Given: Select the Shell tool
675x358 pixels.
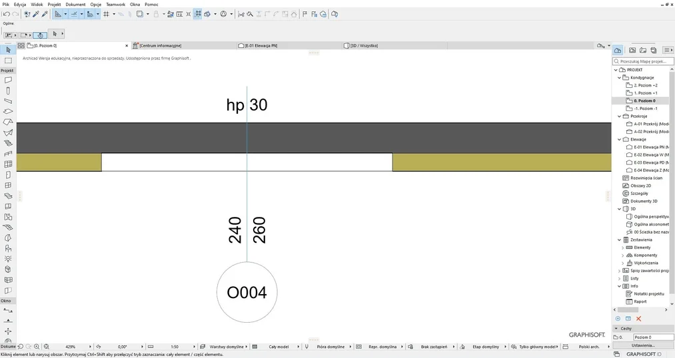Looking at the screenshot, I should (x=8, y=132).
